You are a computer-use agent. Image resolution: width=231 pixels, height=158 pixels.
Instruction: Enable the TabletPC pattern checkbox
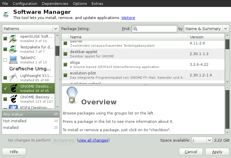tap(5, 60)
